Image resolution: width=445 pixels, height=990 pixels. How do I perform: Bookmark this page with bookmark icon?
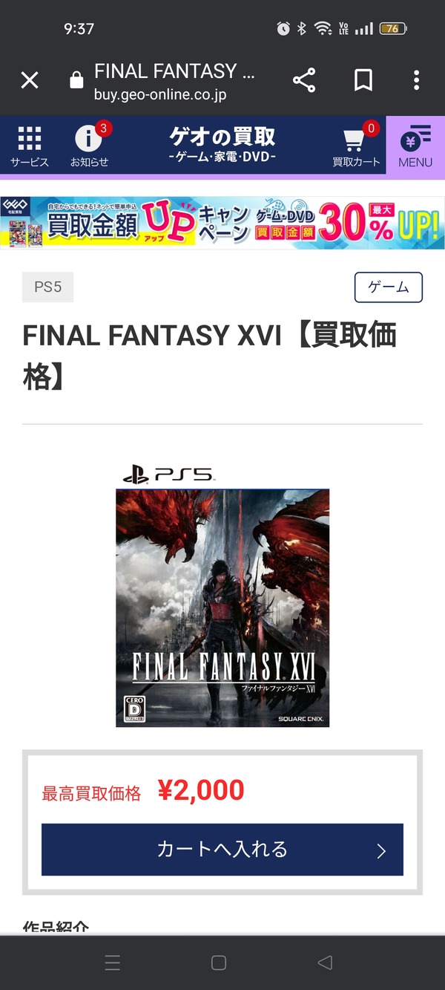363,80
